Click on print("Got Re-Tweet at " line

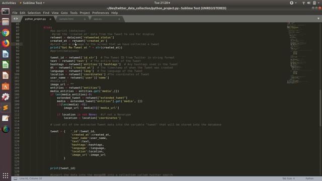[86, 48]
